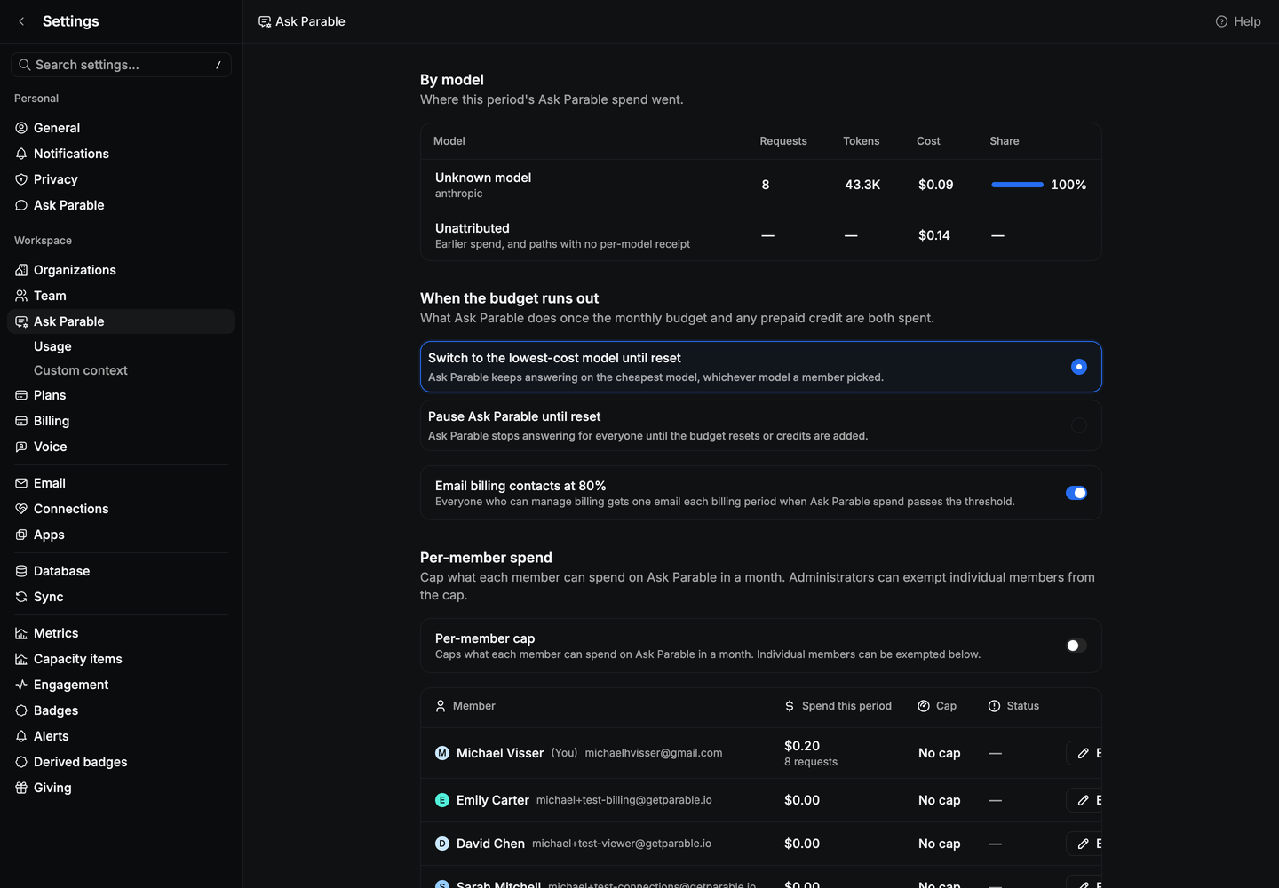The height and width of the screenshot is (888, 1279).
Task: Click the Notifications bell icon
Action: [x=21, y=154]
